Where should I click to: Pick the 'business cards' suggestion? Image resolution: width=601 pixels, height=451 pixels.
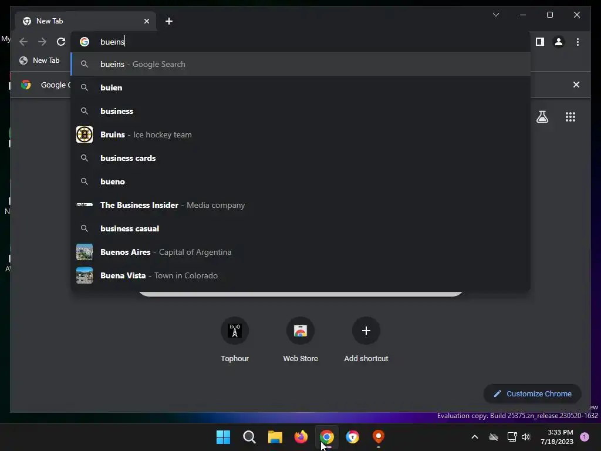pyautogui.click(x=300, y=158)
